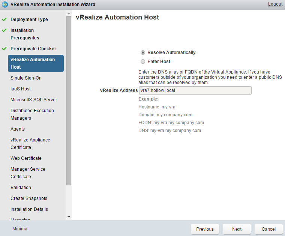Image resolution: width=285 pixels, height=236 pixels.
Task: Go back with the Previous button
Action: point(205,229)
